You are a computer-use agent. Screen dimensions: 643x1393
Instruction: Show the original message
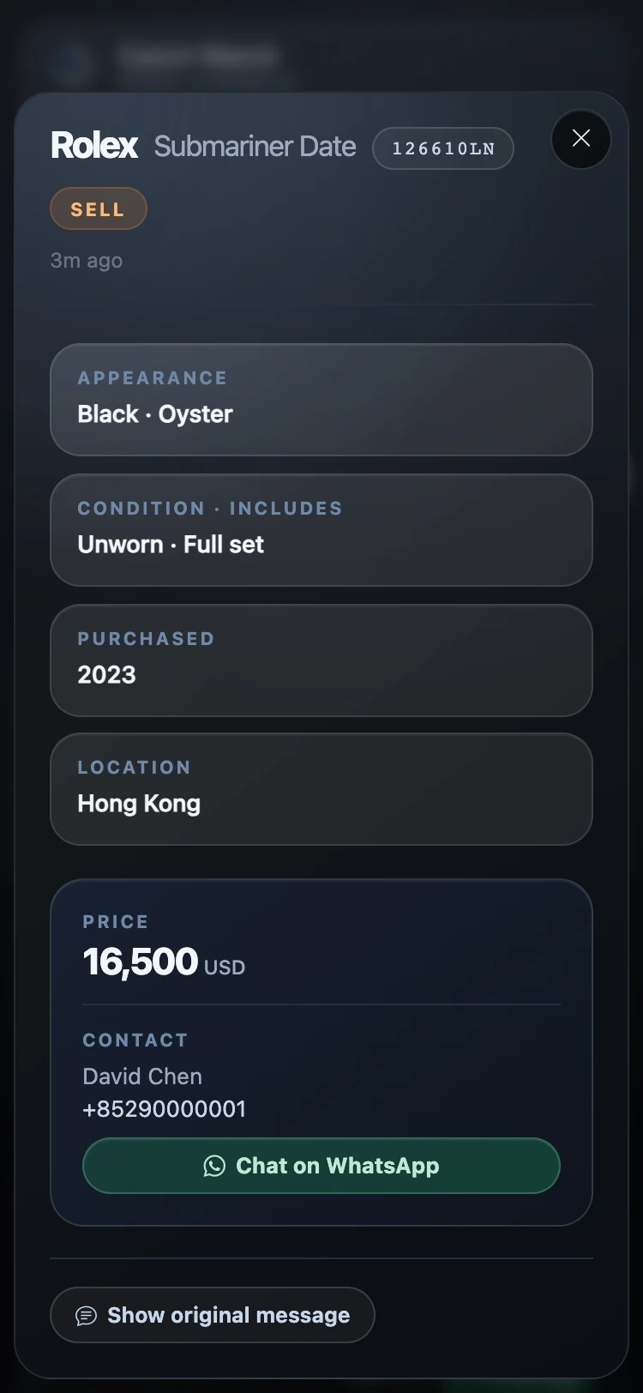[x=213, y=1315]
